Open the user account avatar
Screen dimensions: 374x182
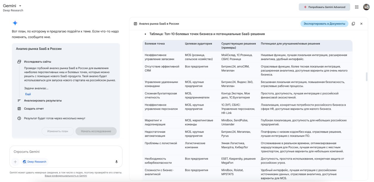point(366,7)
